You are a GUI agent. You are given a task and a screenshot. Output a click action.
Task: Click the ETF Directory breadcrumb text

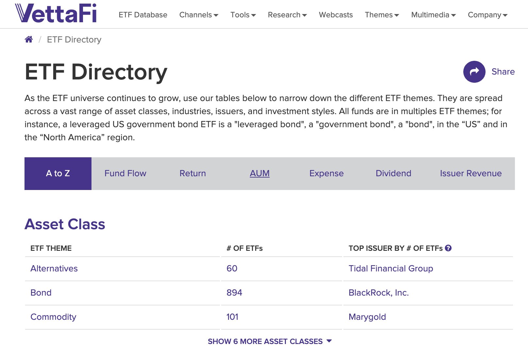click(74, 40)
